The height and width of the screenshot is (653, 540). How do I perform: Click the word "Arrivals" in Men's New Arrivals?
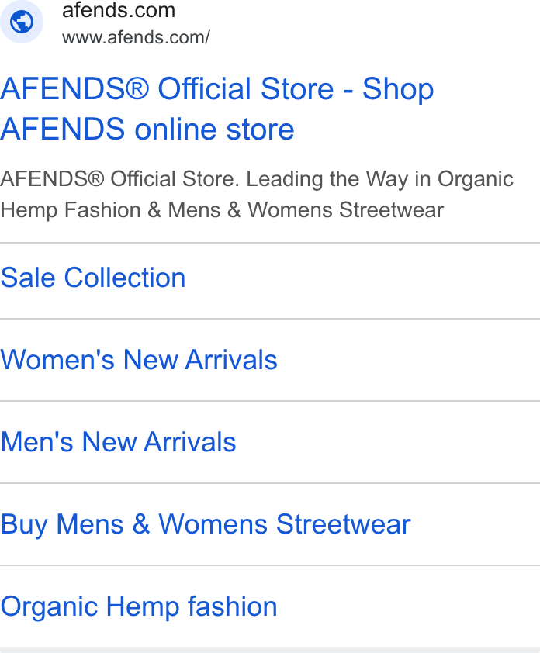click(190, 441)
